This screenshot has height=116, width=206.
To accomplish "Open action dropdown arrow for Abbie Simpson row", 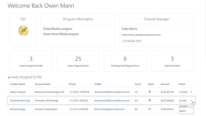I will coord(191,92).
